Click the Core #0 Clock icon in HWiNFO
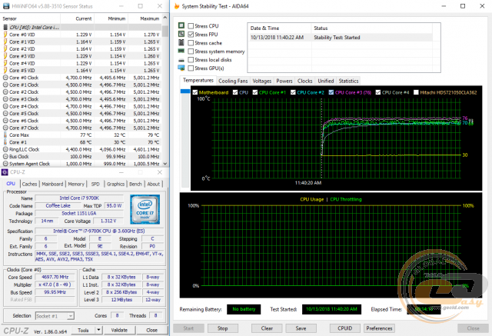The height and width of the screenshot is (336, 492). [5, 78]
